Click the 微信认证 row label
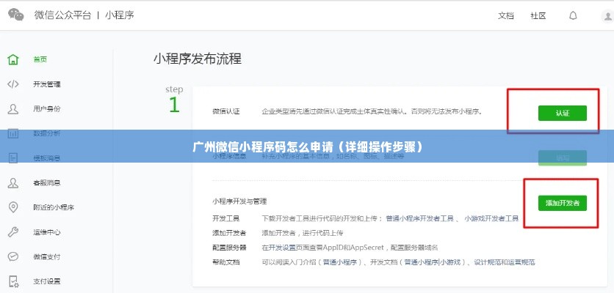 coord(226,112)
